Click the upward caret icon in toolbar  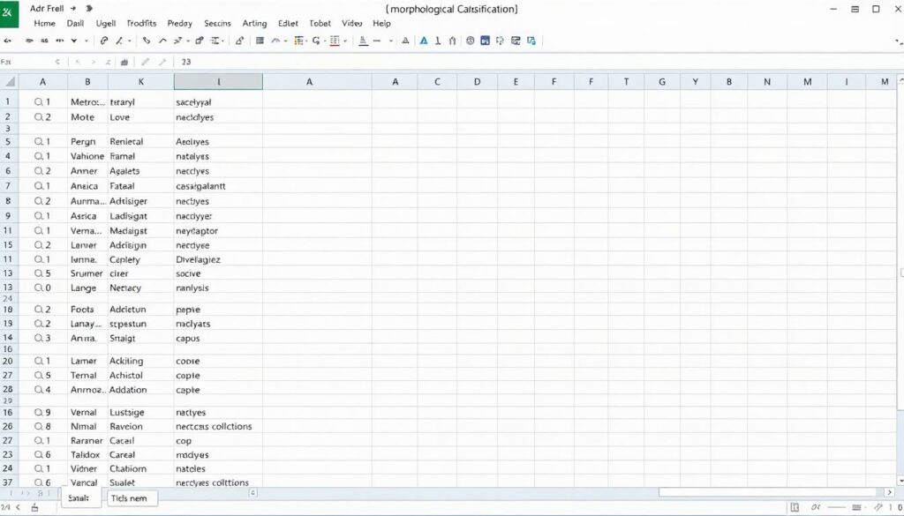[162, 41]
